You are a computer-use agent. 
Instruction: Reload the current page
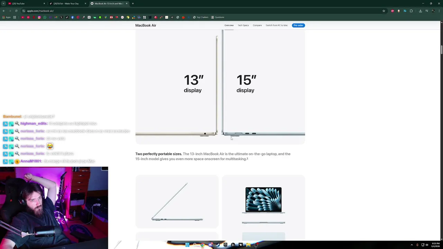[x=16, y=11]
